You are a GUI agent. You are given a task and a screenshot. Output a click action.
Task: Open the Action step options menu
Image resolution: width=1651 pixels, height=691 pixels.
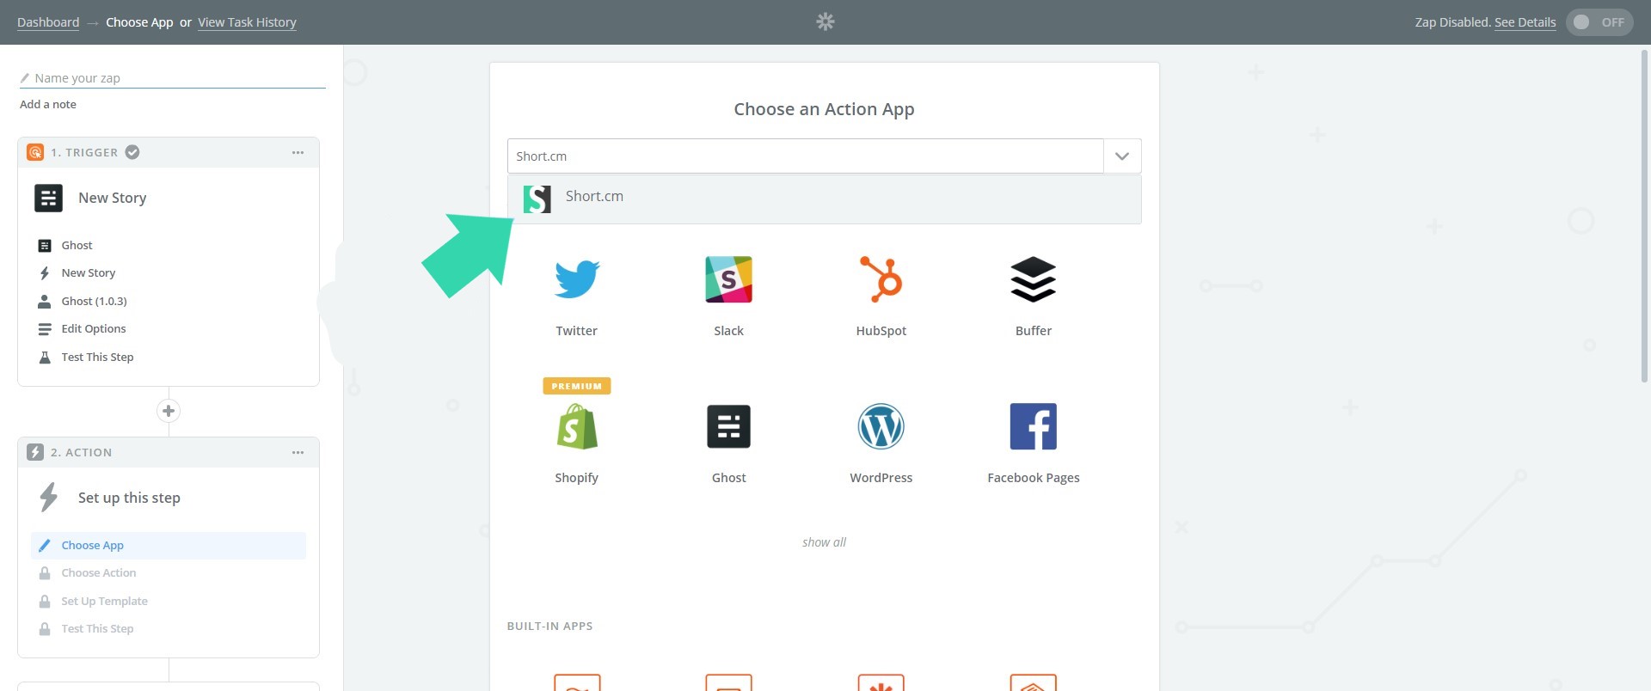(298, 453)
